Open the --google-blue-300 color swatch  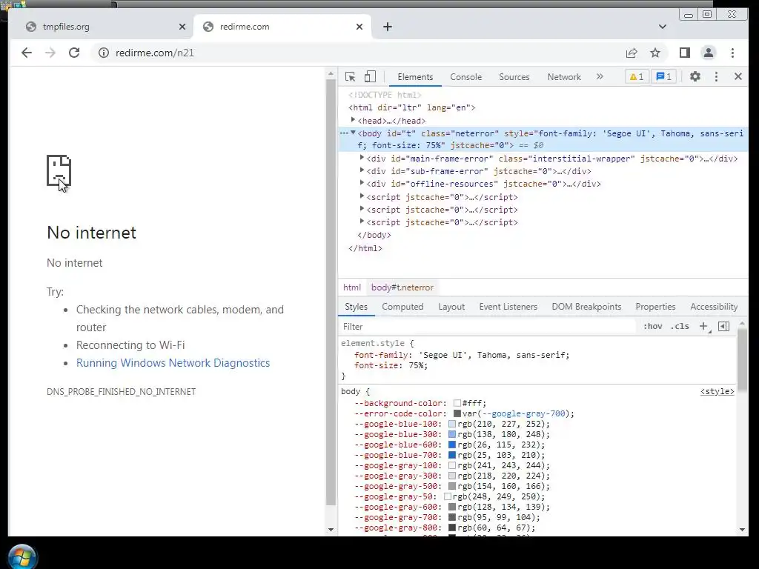[x=452, y=434]
